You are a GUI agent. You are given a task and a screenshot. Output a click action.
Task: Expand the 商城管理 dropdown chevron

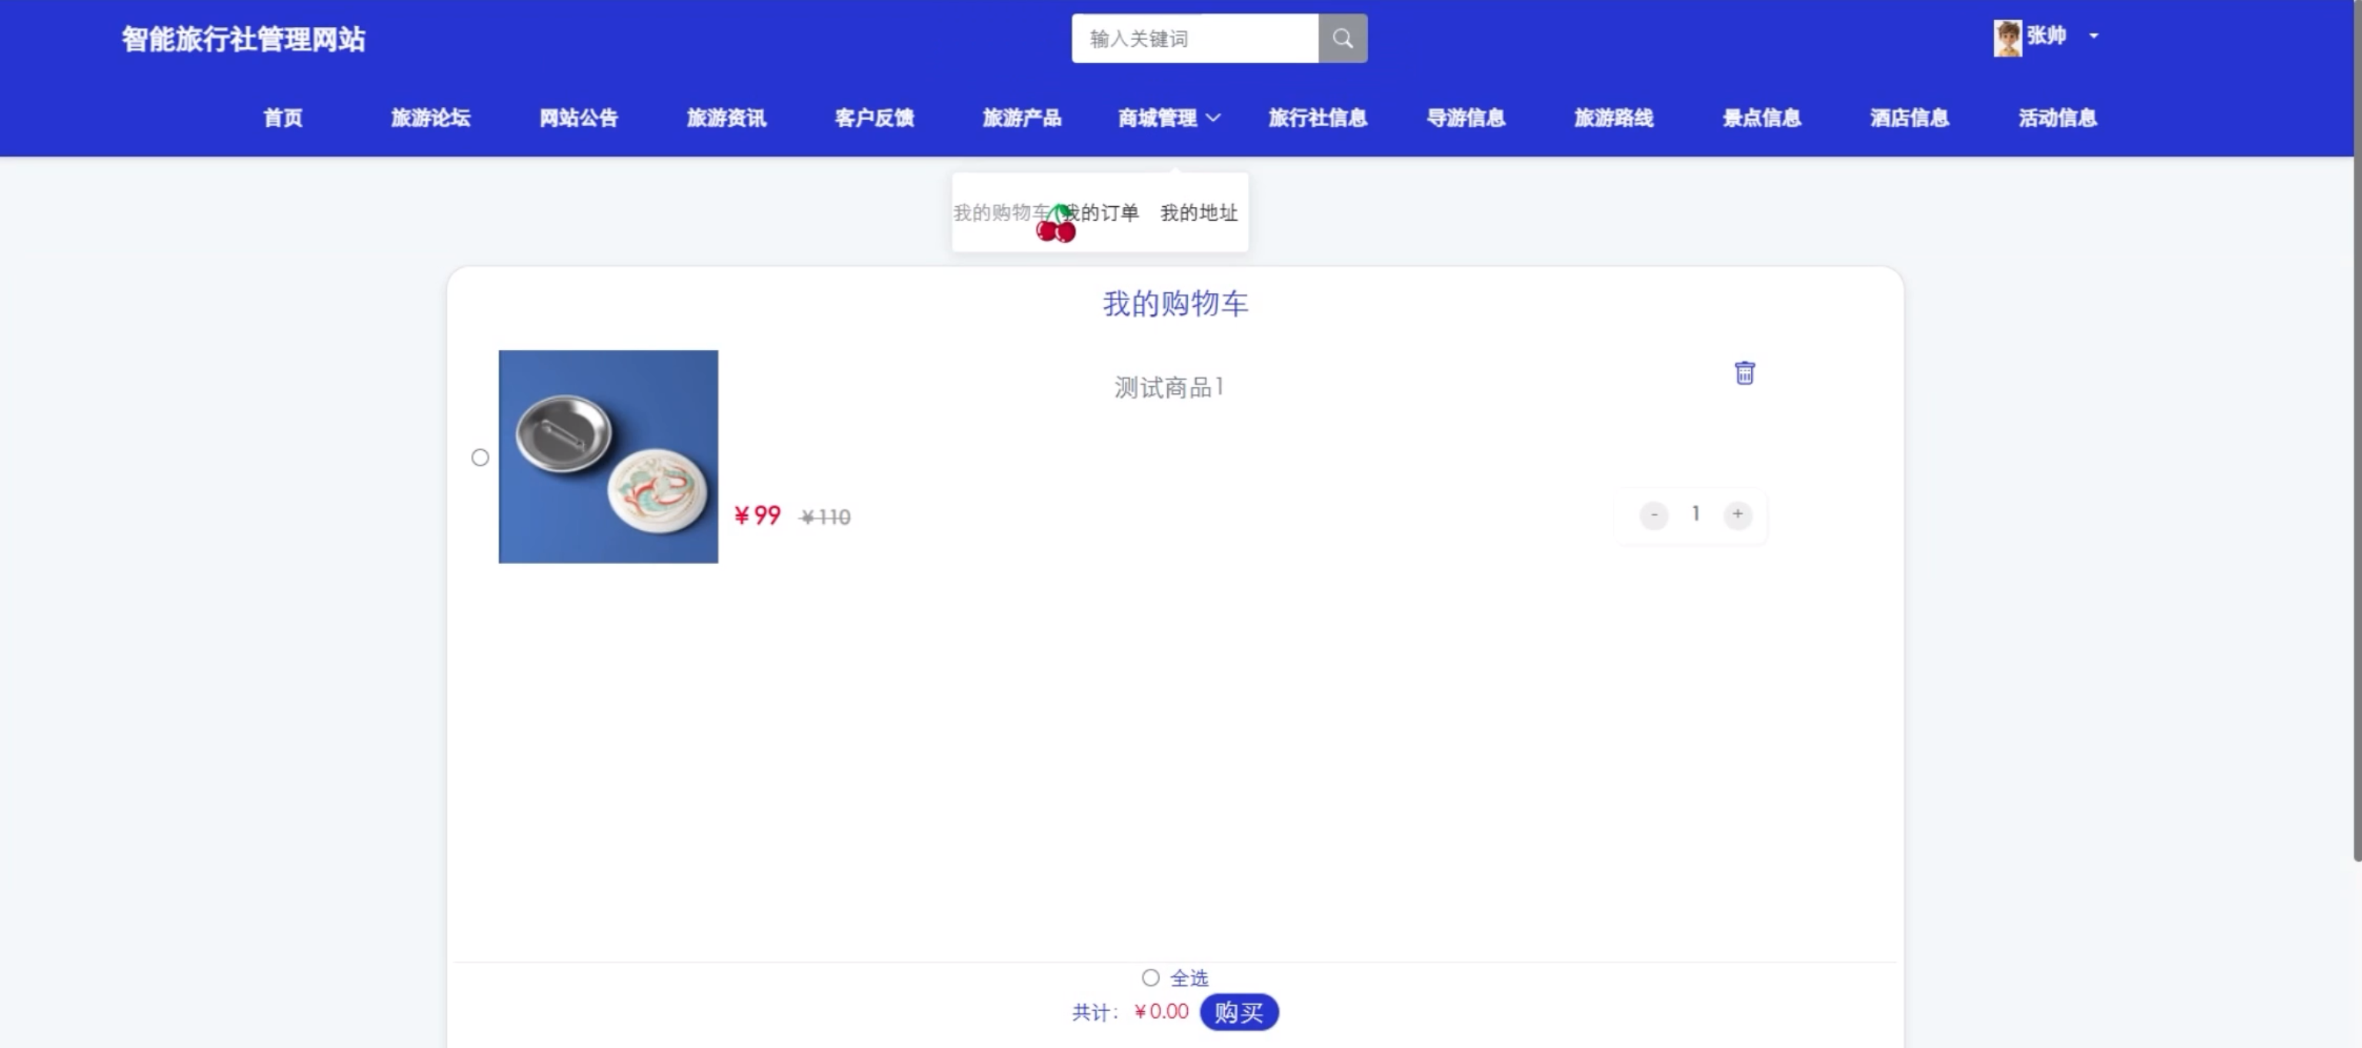1213,118
